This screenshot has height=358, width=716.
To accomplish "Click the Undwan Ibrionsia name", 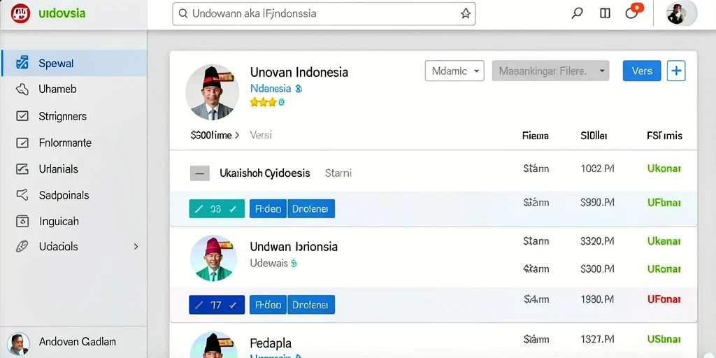I will pyautogui.click(x=294, y=247).
